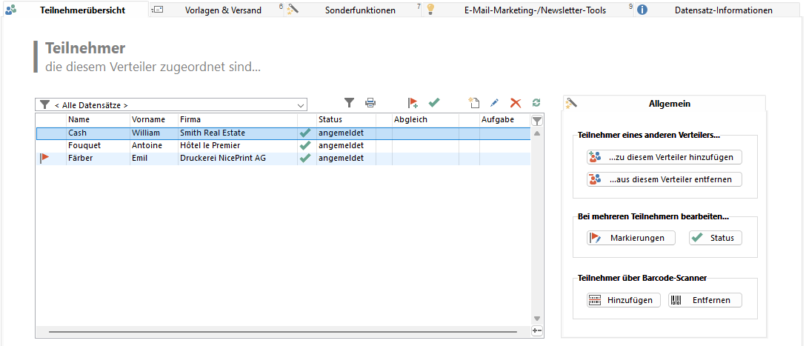806x346 pixels.
Task: Toggle the red flag on Färber row
Action: pyautogui.click(x=45, y=159)
